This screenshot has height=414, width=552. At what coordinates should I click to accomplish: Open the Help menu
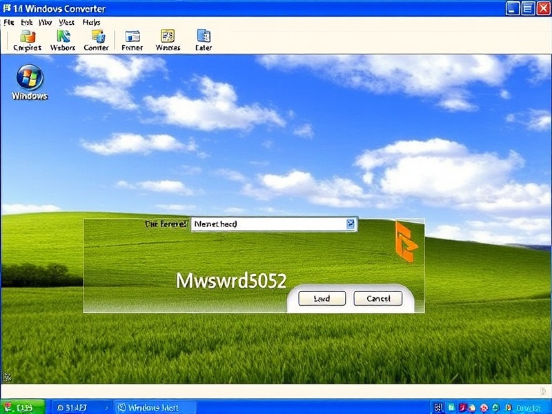point(92,22)
